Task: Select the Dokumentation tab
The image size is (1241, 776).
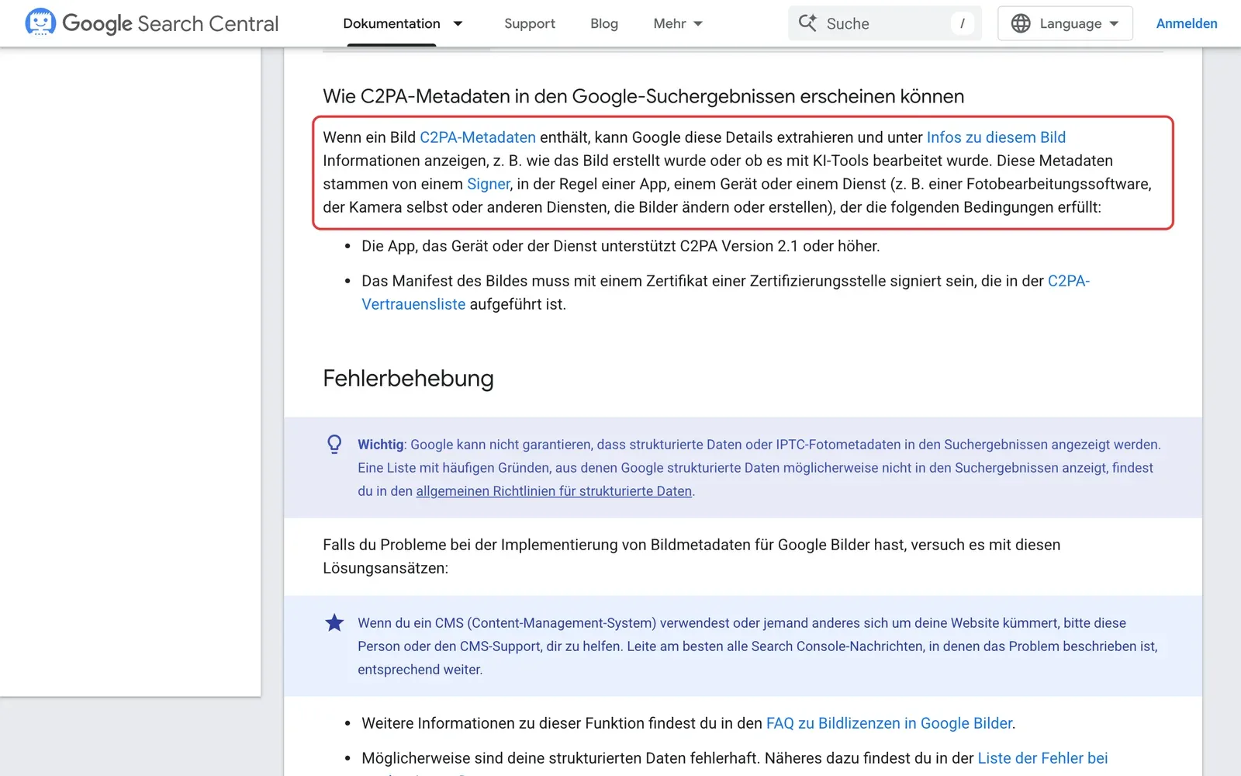Action: pos(392,23)
